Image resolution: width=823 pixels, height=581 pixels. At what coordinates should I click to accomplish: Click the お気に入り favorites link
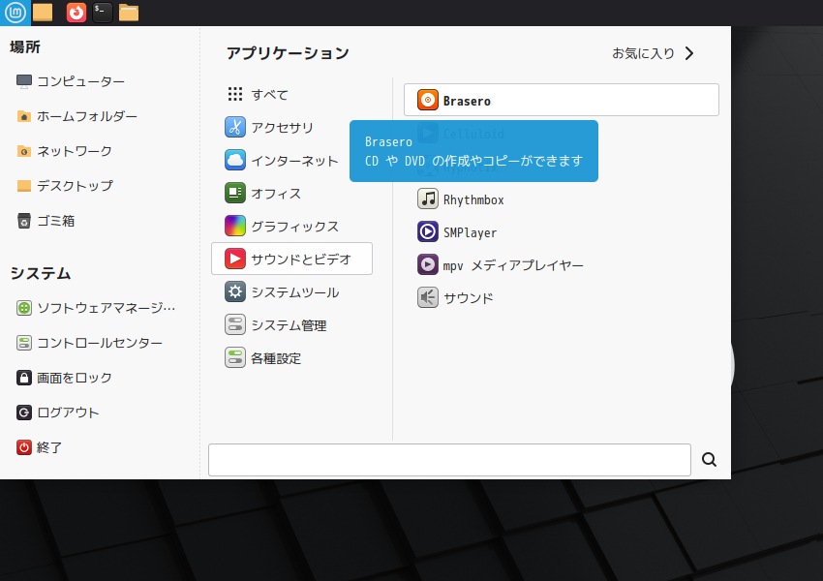click(644, 53)
